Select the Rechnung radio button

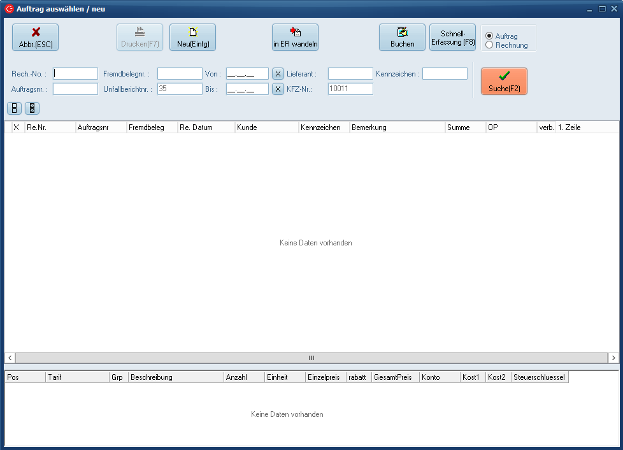(x=489, y=45)
